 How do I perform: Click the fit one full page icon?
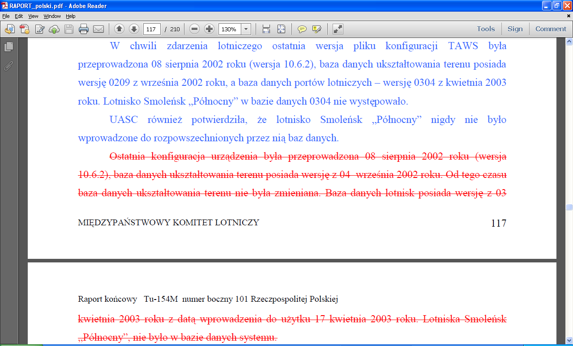(x=281, y=29)
